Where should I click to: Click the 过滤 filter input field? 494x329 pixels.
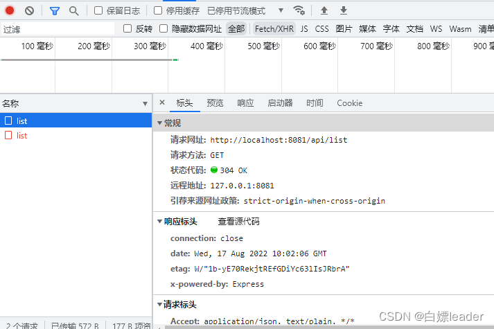pyautogui.click(x=57, y=29)
